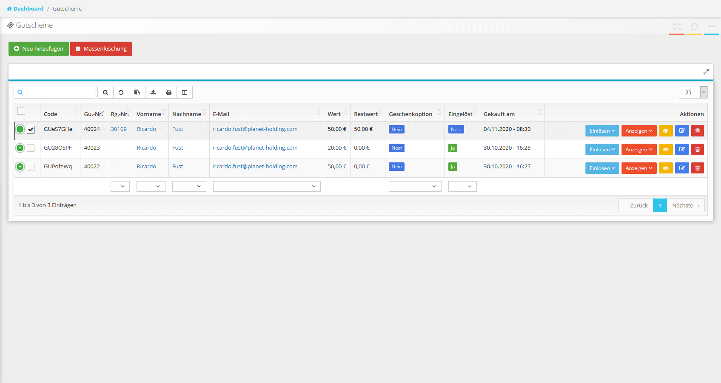Click the download/export icon in the table toolbar
The width and height of the screenshot is (721, 383).
[x=153, y=92]
